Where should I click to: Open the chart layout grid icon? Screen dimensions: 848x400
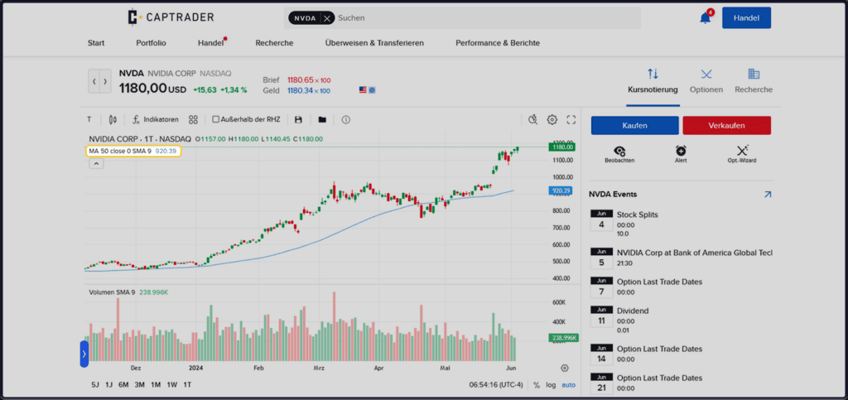(x=193, y=119)
